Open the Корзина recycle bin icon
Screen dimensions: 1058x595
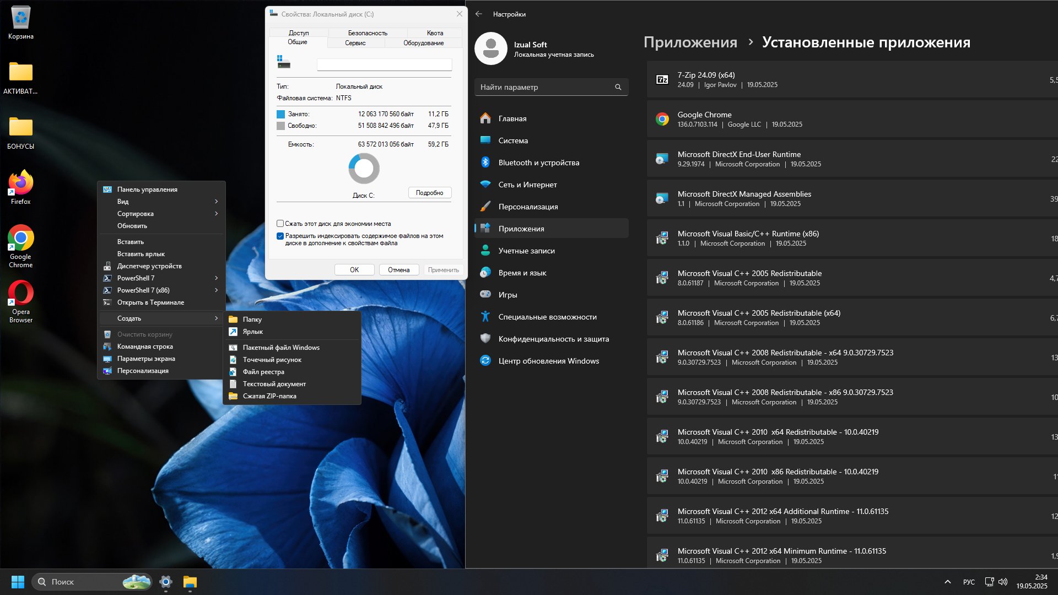point(20,23)
